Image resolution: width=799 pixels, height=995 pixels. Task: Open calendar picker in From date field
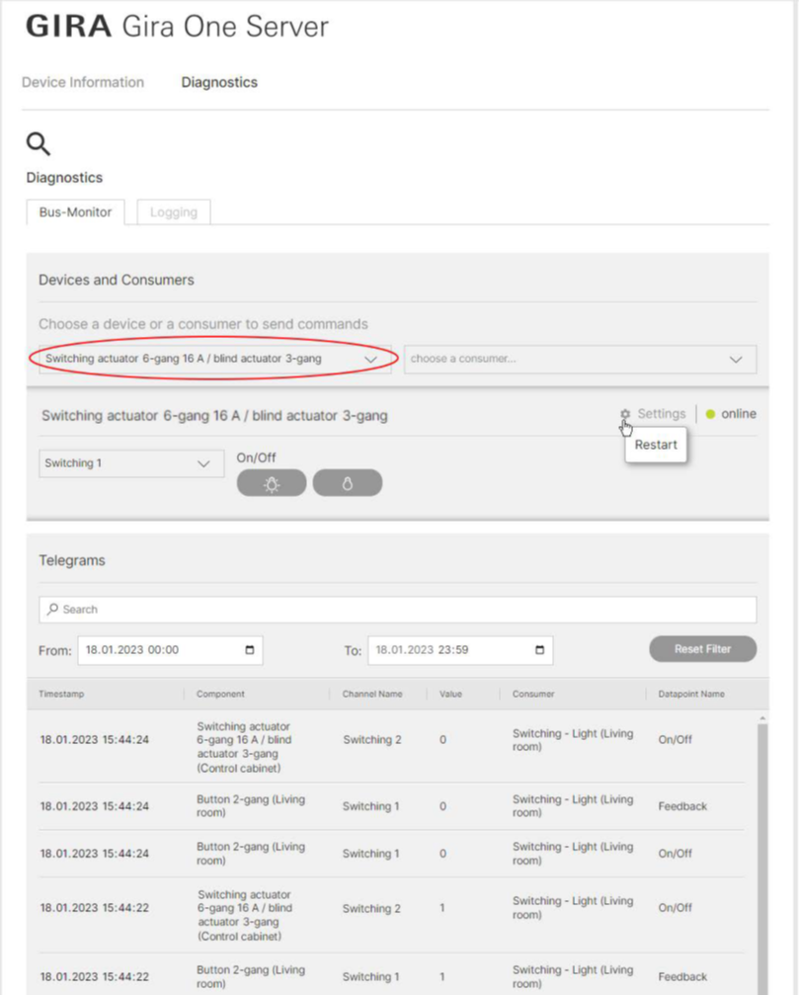click(x=249, y=650)
